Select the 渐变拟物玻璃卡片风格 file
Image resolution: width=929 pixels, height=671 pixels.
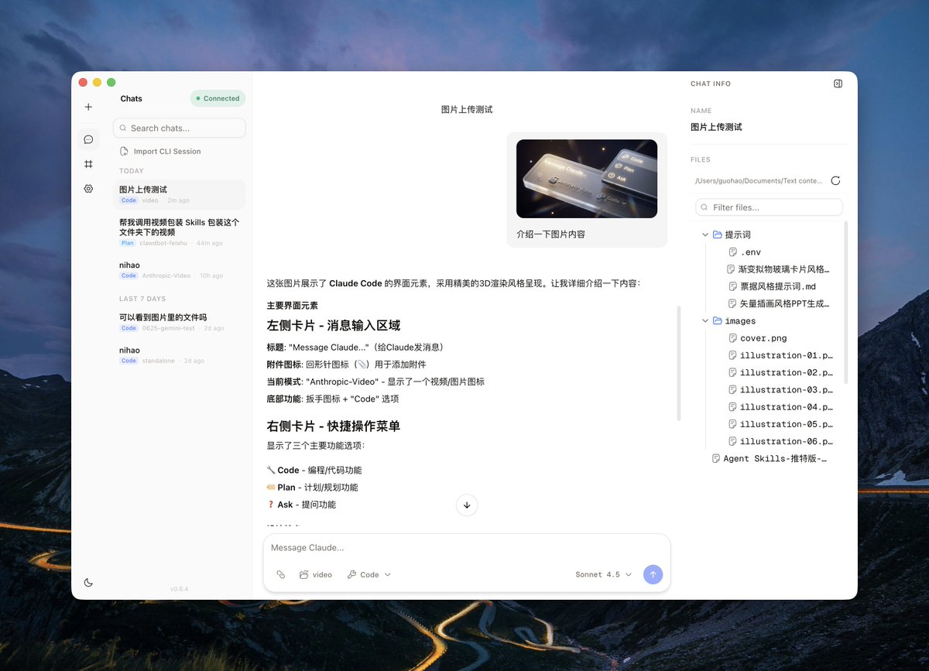(x=778, y=269)
